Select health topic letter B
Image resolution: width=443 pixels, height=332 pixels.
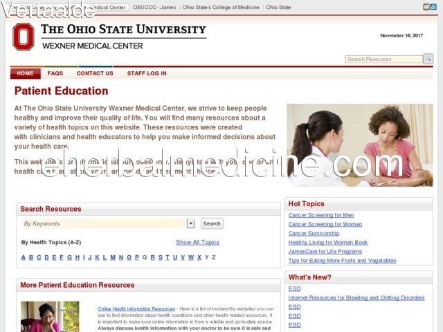[31, 257]
